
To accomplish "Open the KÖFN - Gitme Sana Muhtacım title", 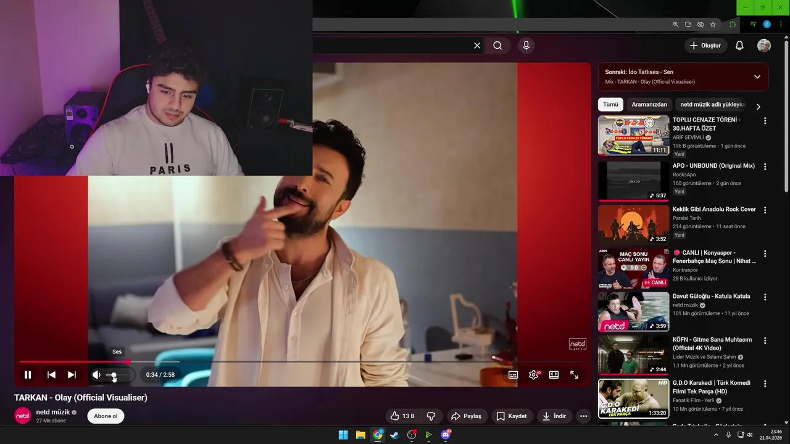I will 712,343.
